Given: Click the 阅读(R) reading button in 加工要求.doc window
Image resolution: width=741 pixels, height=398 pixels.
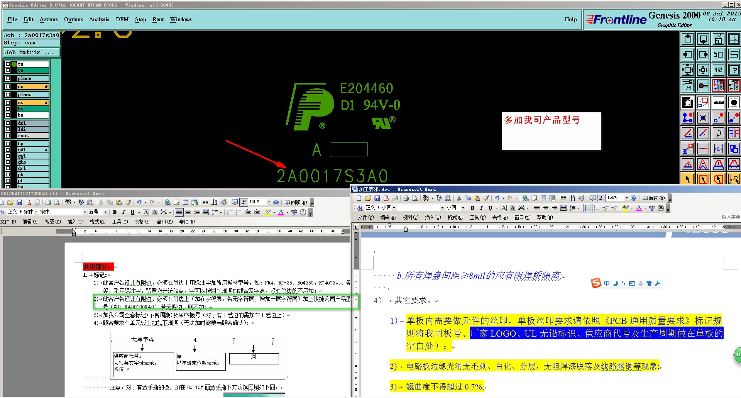Looking at the screenshot, I should (653, 198).
